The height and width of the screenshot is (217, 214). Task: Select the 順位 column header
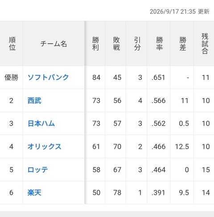(x=12, y=44)
